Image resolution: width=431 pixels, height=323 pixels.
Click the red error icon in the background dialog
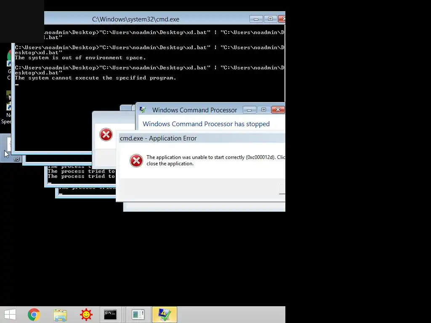106,135
